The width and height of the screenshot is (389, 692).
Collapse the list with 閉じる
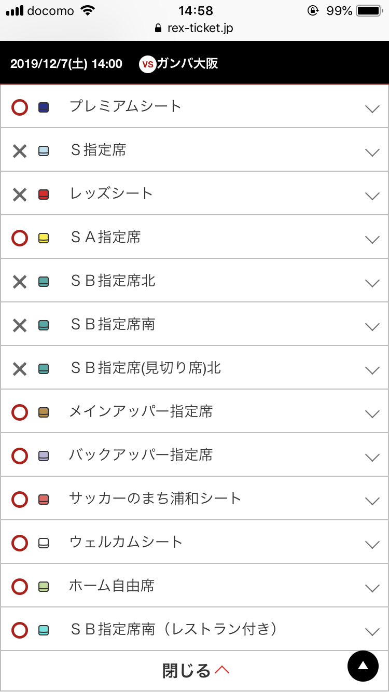[x=195, y=671]
